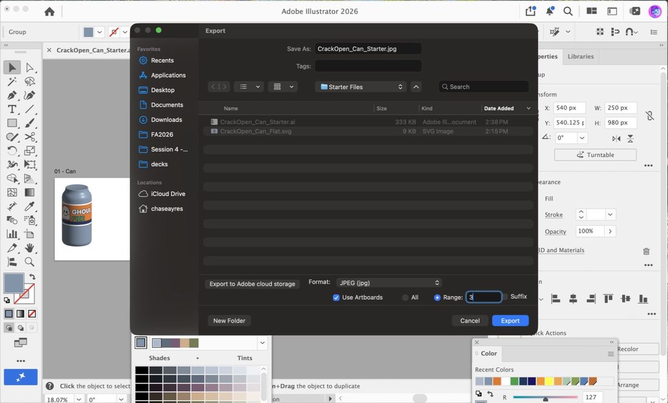Click the can artwork on artboard
Screen dimensions: 668x403
(77, 215)
